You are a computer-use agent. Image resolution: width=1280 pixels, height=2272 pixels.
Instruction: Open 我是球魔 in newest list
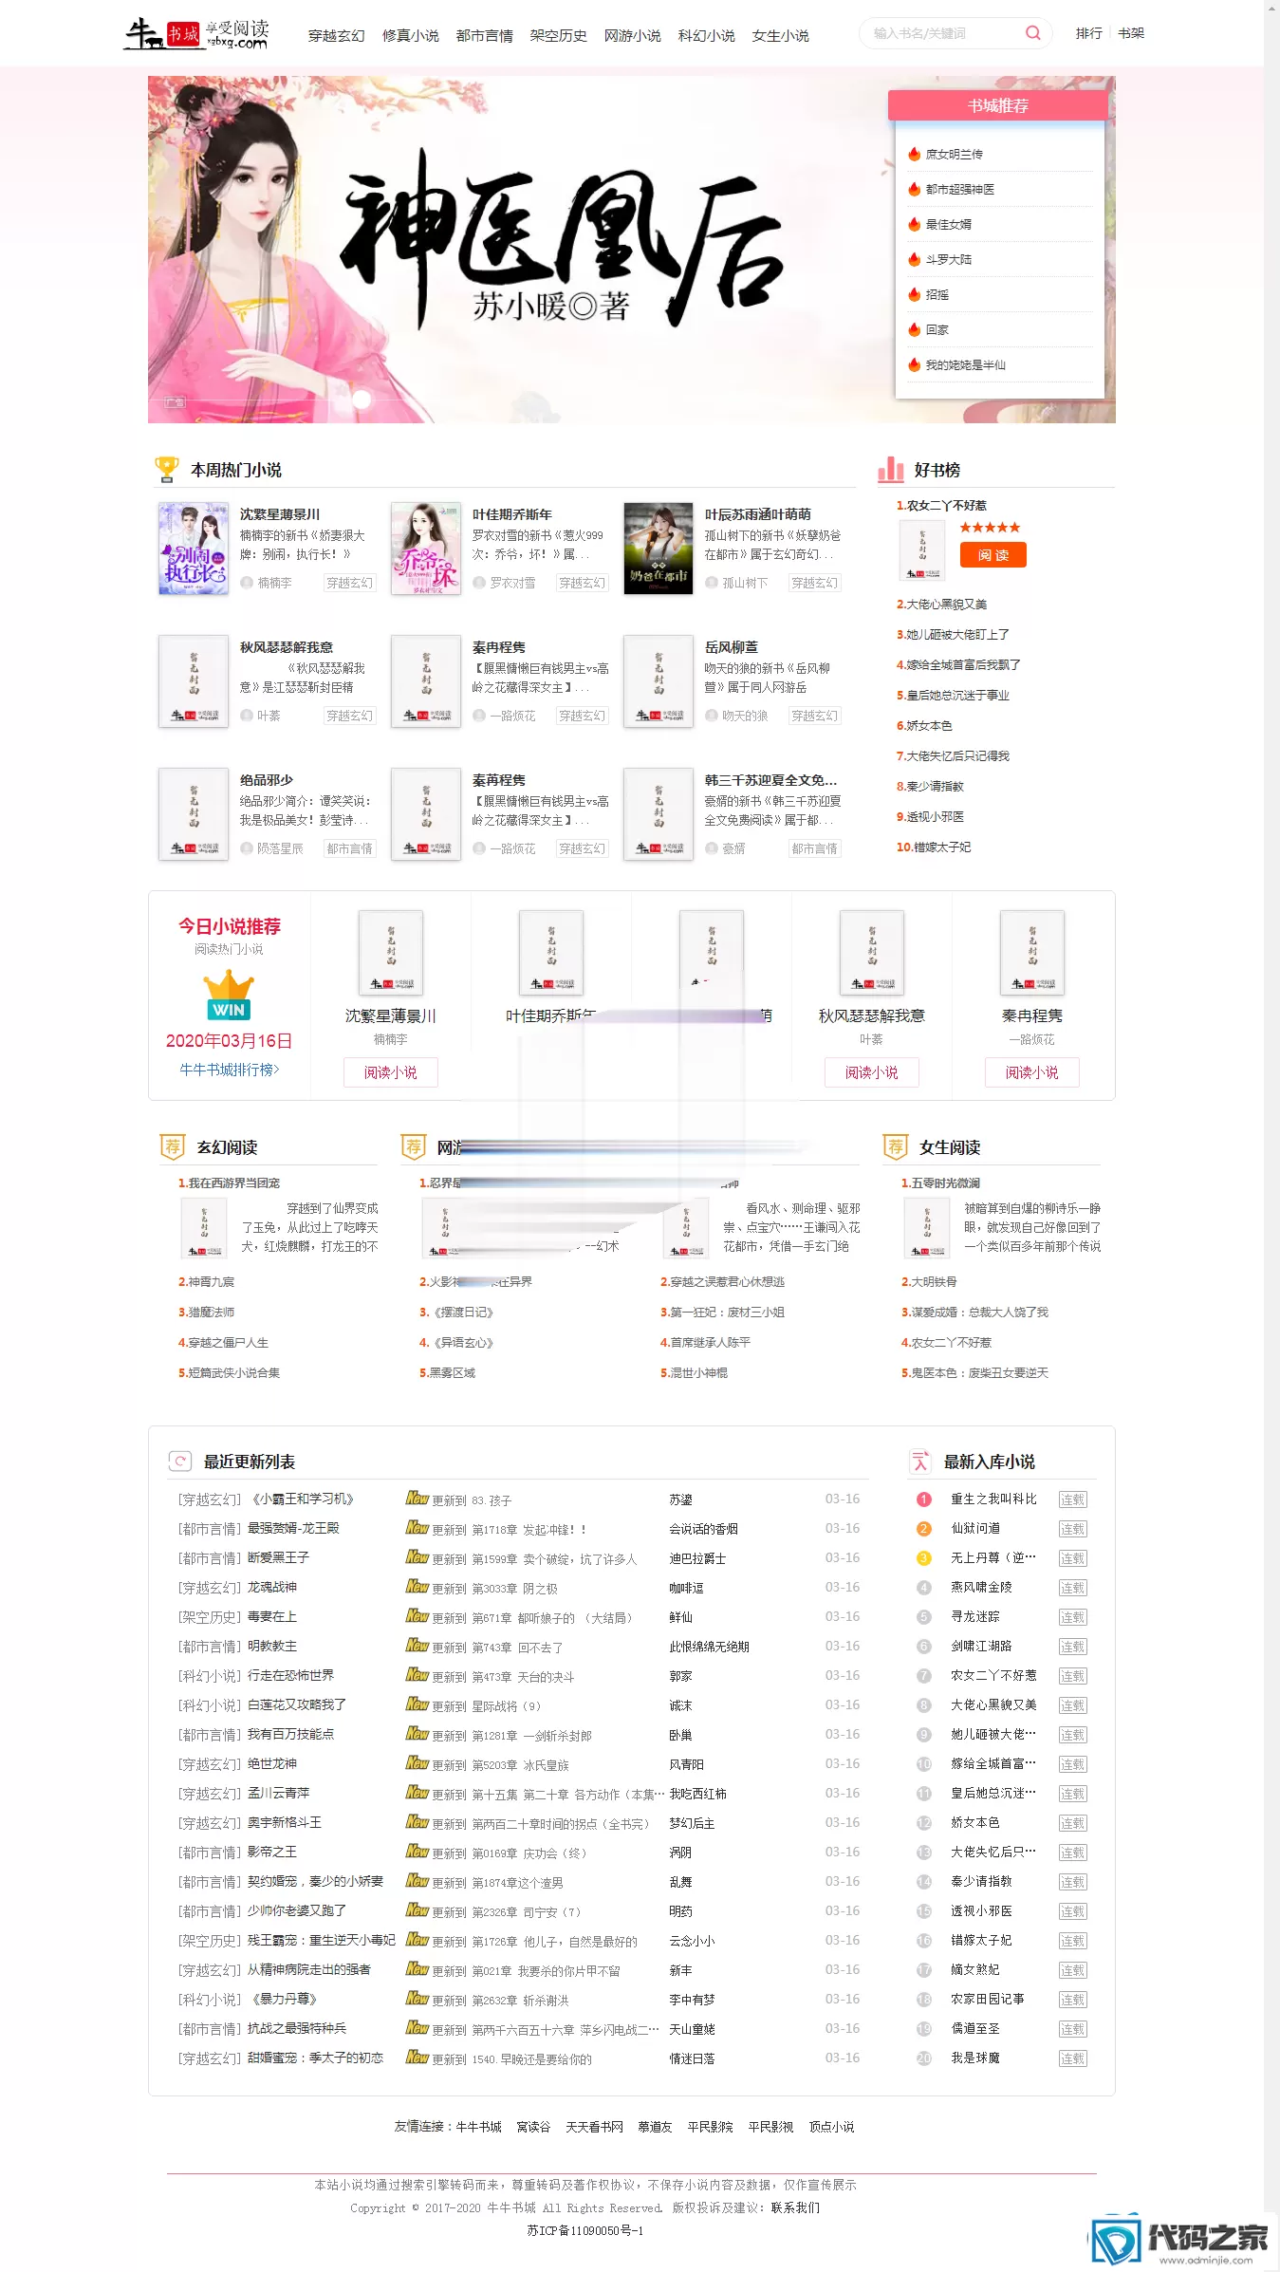(x=975, y=2058)
